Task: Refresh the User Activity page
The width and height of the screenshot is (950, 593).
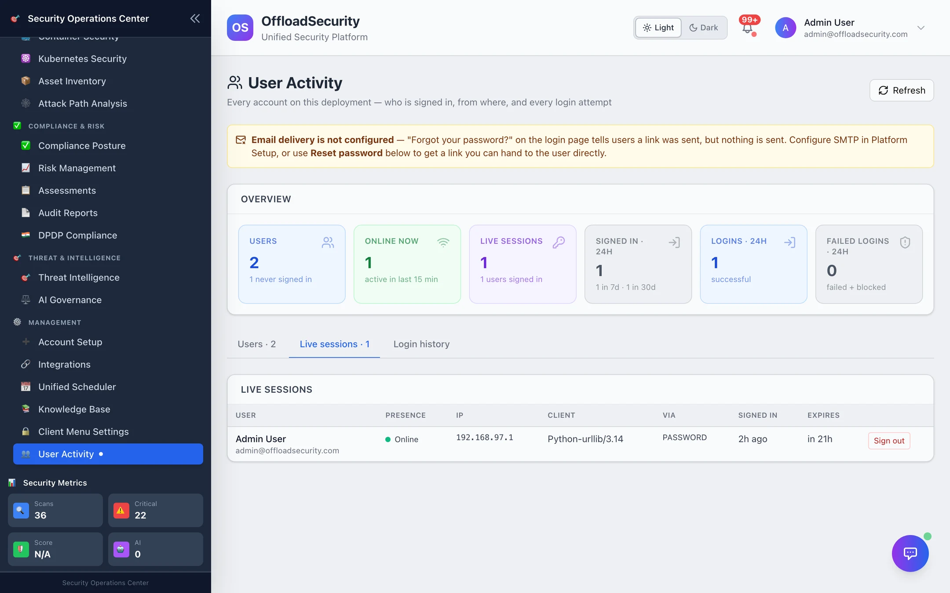Action: [x=902, y=90]
